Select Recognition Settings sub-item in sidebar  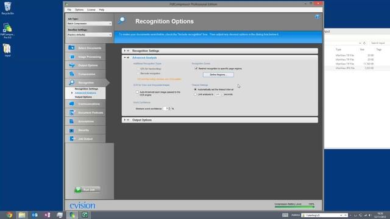[87, 89]
